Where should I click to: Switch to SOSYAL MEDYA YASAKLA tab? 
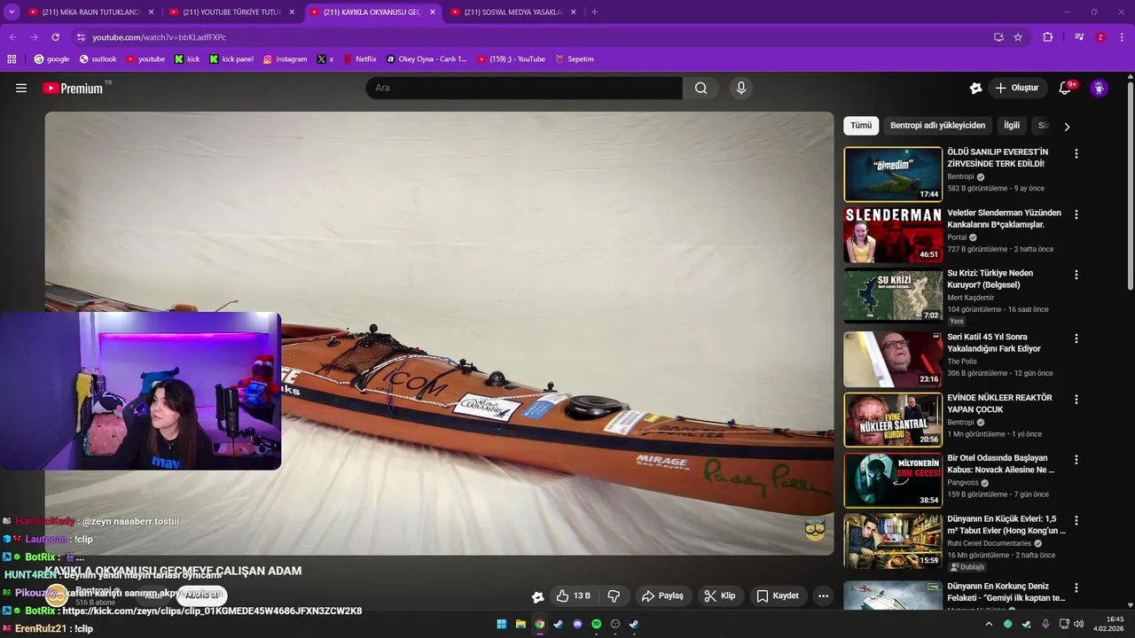click(x=513, y=12)
